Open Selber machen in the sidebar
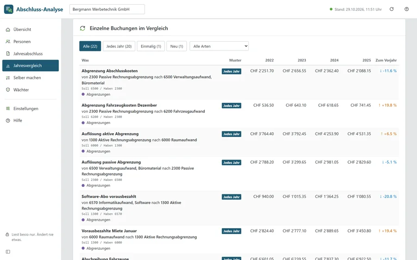 click(x=31, y=78)
